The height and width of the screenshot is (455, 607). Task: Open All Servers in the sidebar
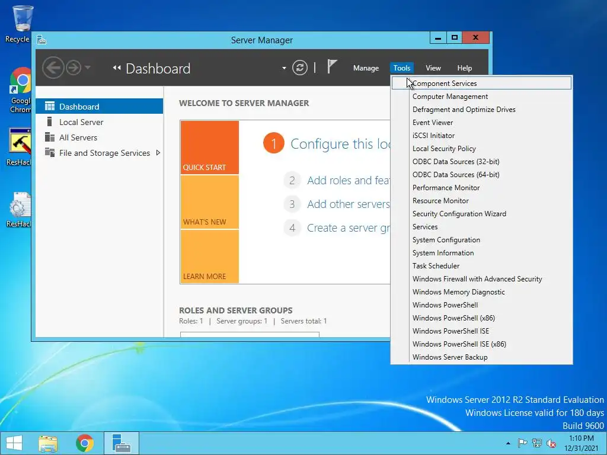pos(99,137)
